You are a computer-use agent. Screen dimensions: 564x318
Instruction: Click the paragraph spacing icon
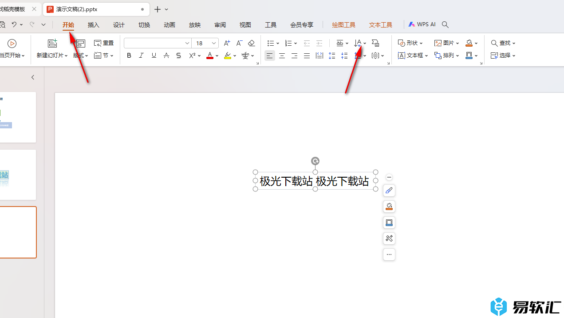pos(344,56)
